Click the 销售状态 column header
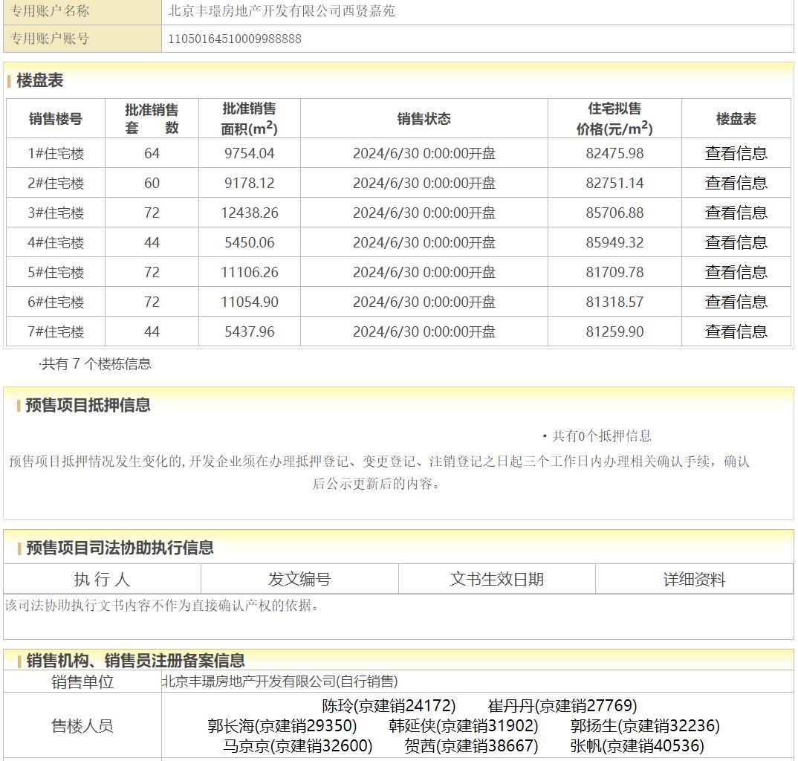Viewport: 798px width, 761px height. (424, 119)
